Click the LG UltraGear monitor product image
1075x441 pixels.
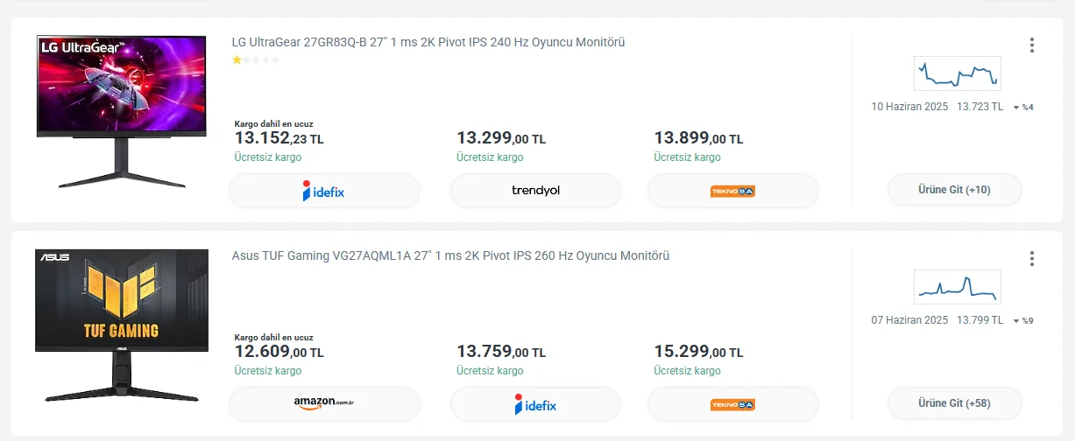pos(122,112)
